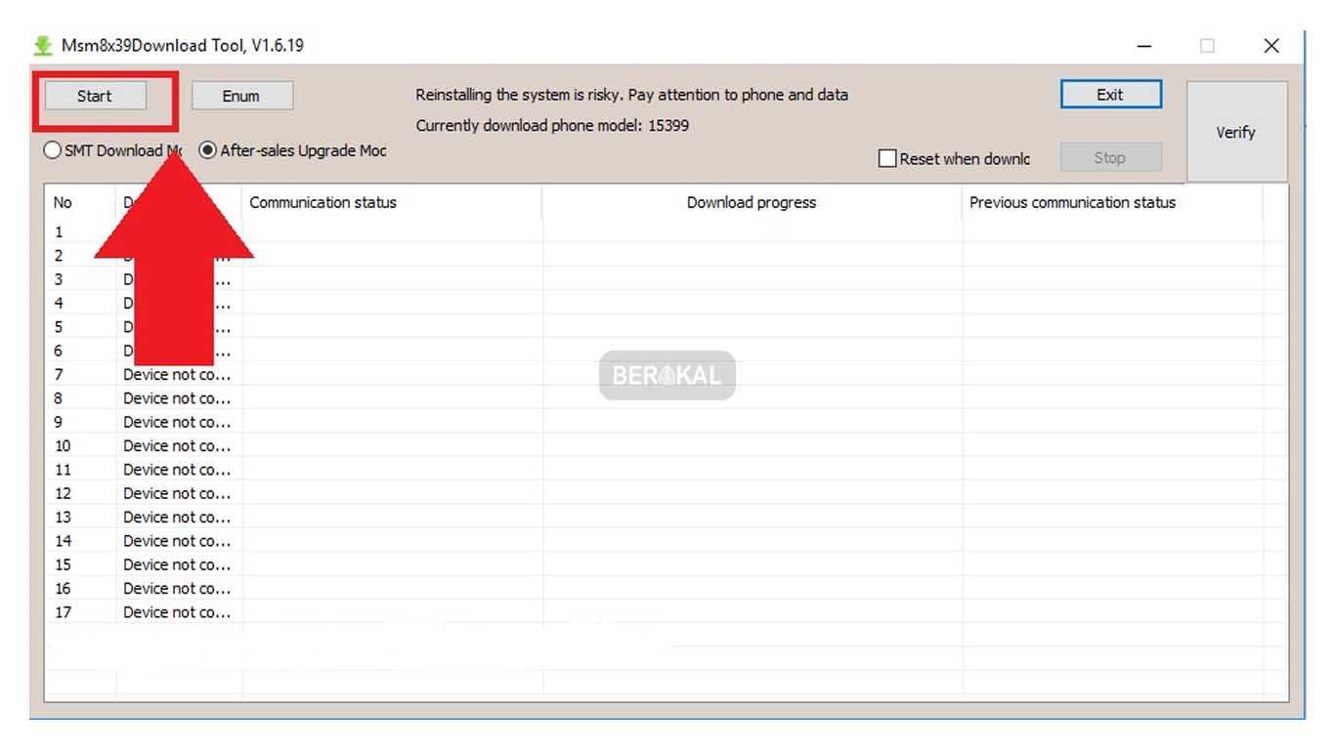1335x750 pixels.
Task: Click the Download progress column header
Action: [x=751, y=203]
